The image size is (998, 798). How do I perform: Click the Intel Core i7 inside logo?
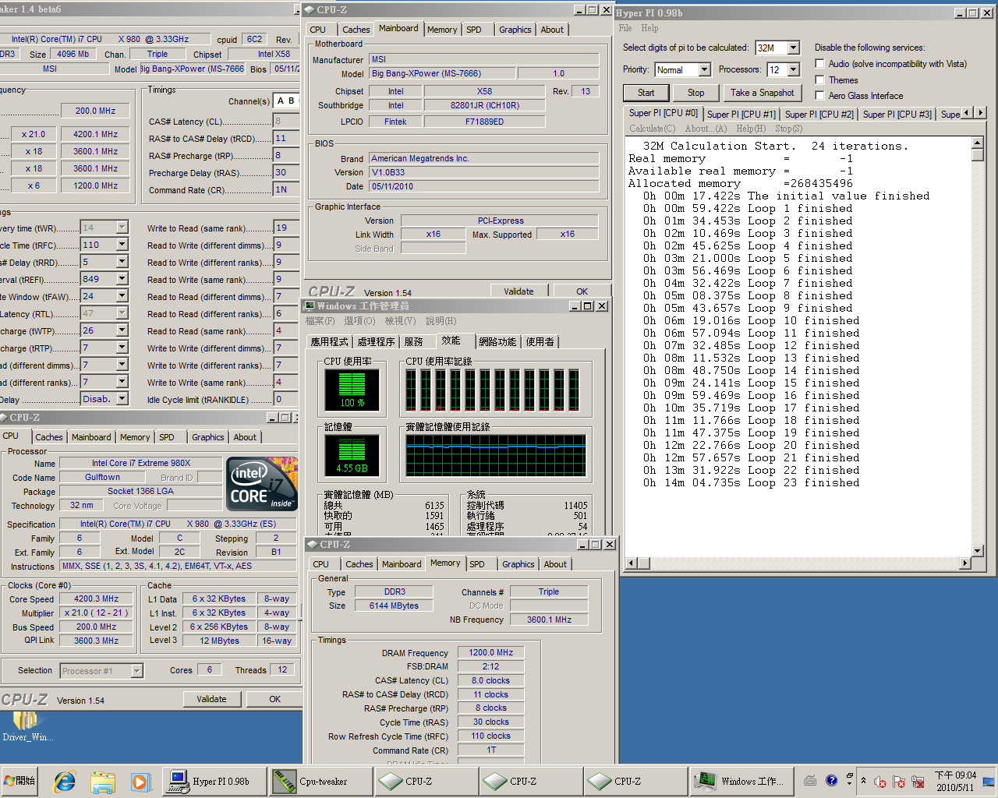262,484
